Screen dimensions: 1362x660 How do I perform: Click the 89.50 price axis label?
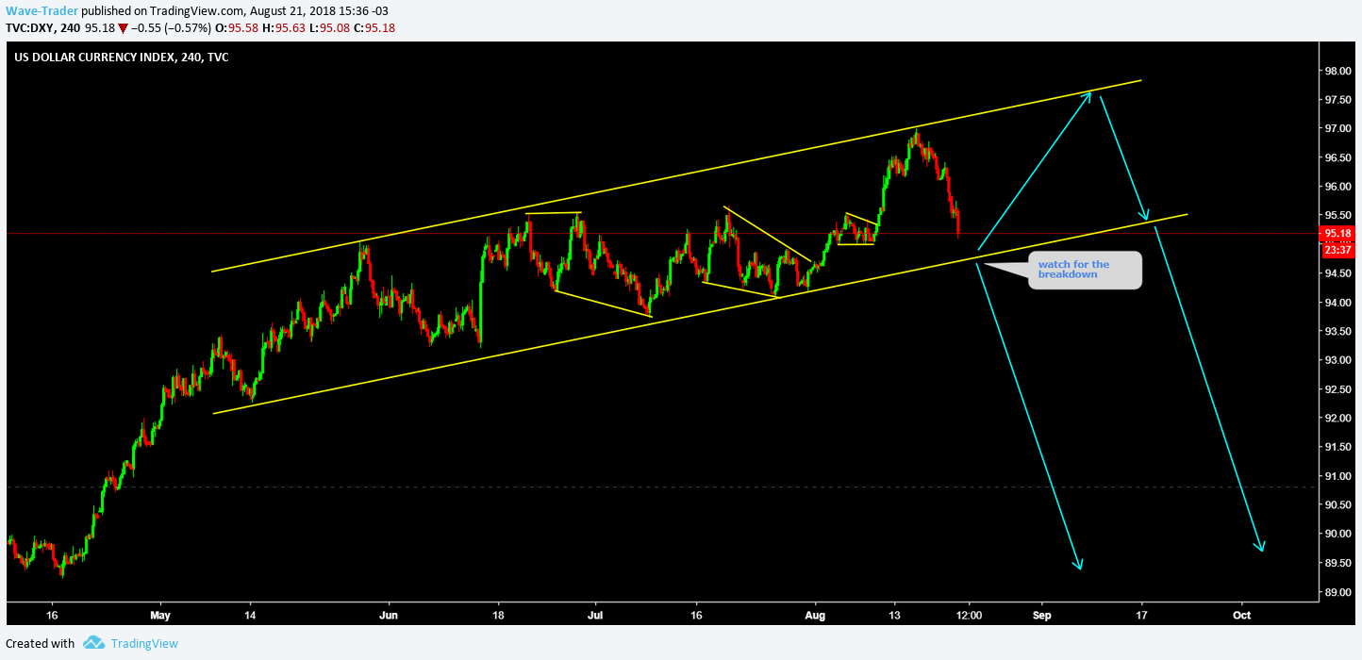click(1337, 563)
